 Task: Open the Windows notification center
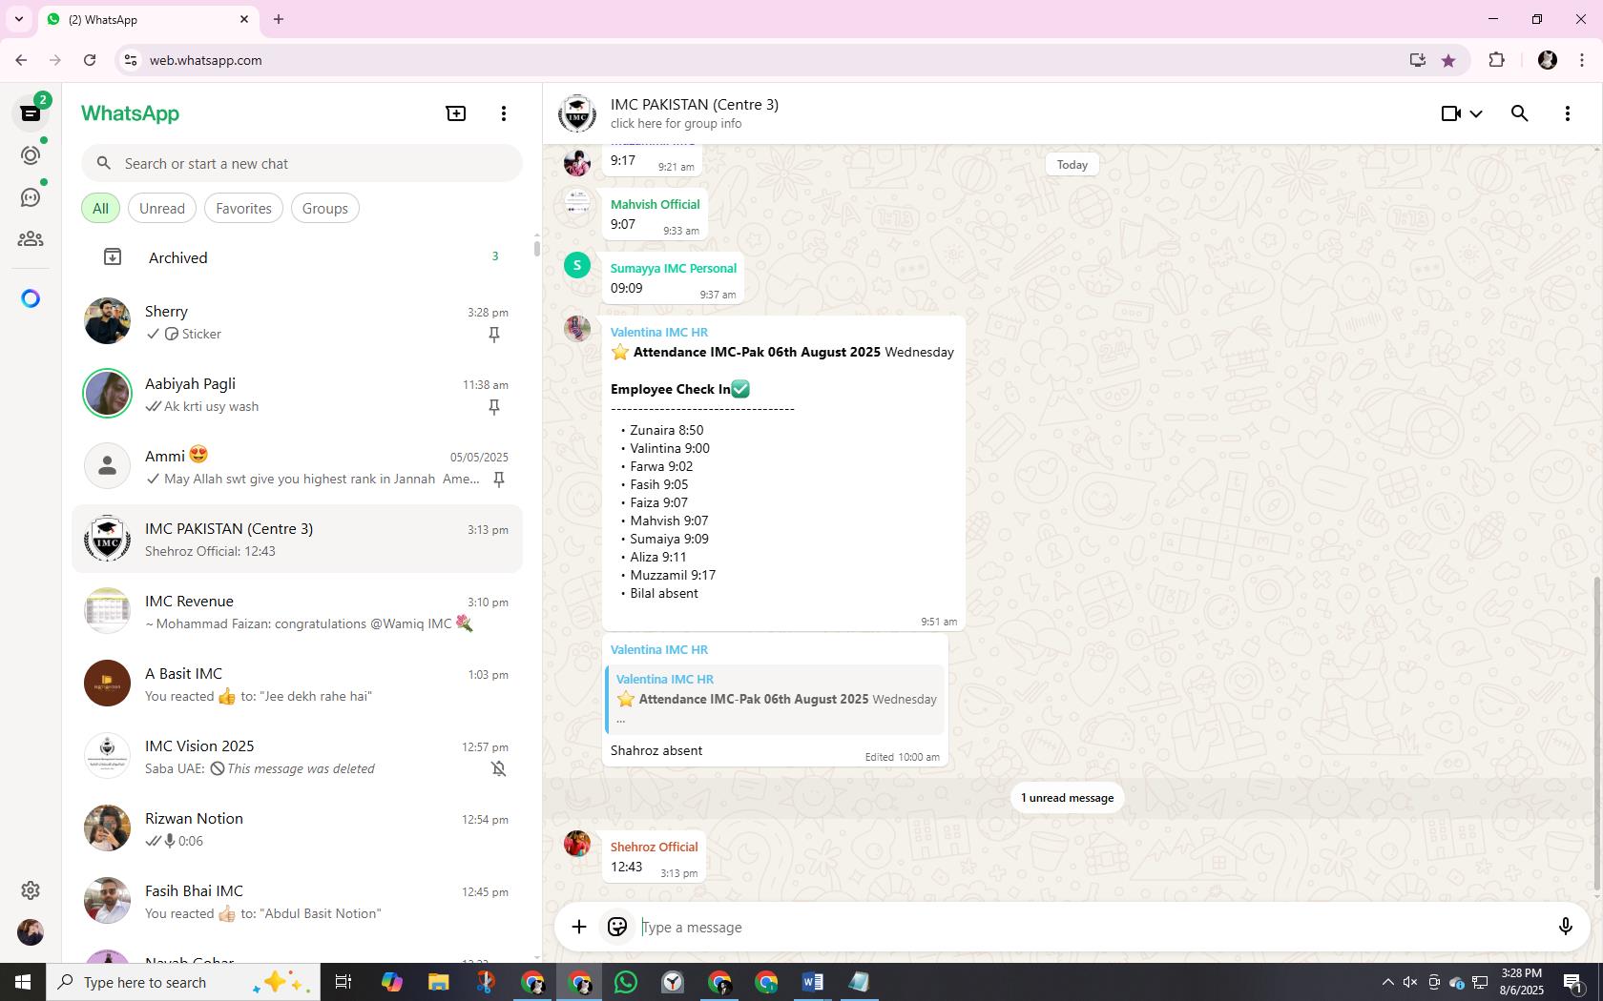pyautogui.click(x=1573, y=982)
